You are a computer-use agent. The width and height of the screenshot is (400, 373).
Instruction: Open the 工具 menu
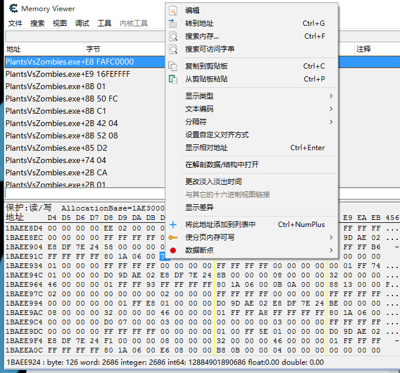pyautogui.click(x=104, y=23)
